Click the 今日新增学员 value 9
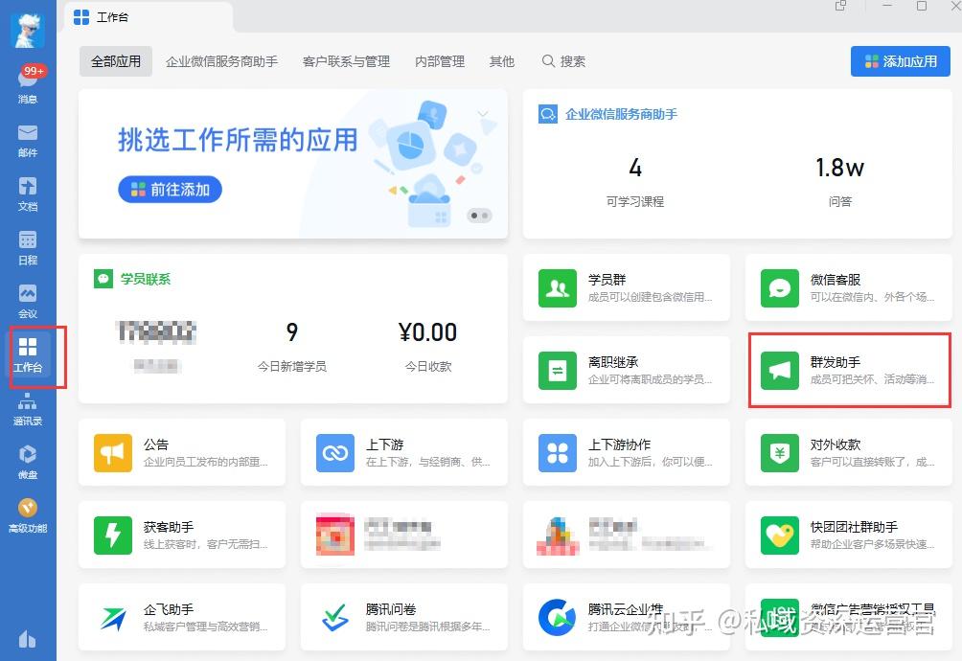This screenshot has height=661, width=962. [292, 331]
